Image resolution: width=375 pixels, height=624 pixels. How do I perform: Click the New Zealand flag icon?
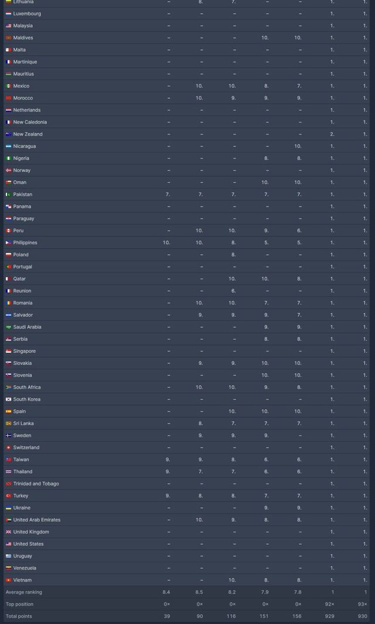click(x=8, y=134)
